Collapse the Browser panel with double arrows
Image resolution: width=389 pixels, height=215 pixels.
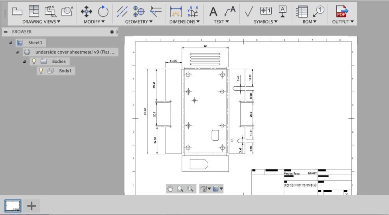(x=6, y=32)
